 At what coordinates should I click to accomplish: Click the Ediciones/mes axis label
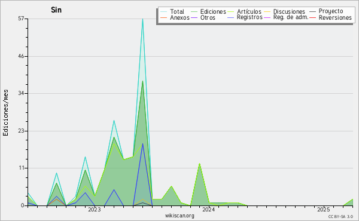[5, 112]
